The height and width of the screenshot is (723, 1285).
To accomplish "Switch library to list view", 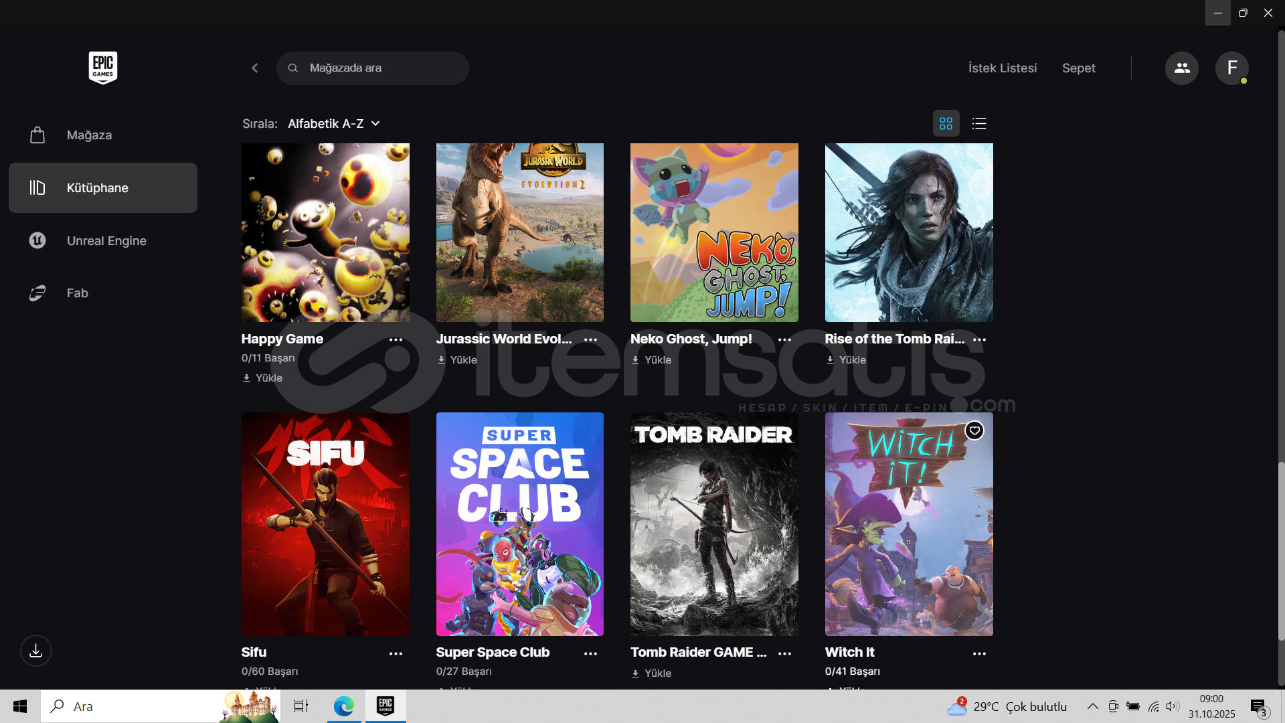I will [x=979, y=123].
